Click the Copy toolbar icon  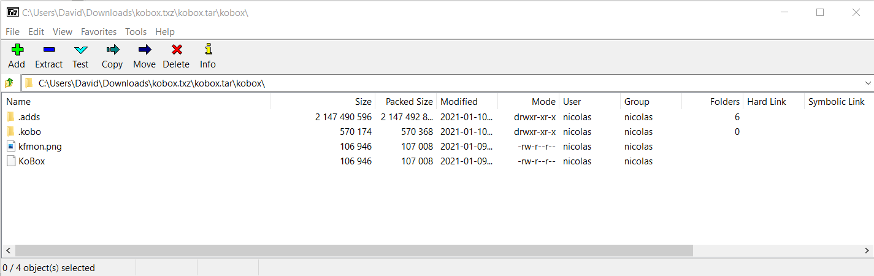pos(112,50)
